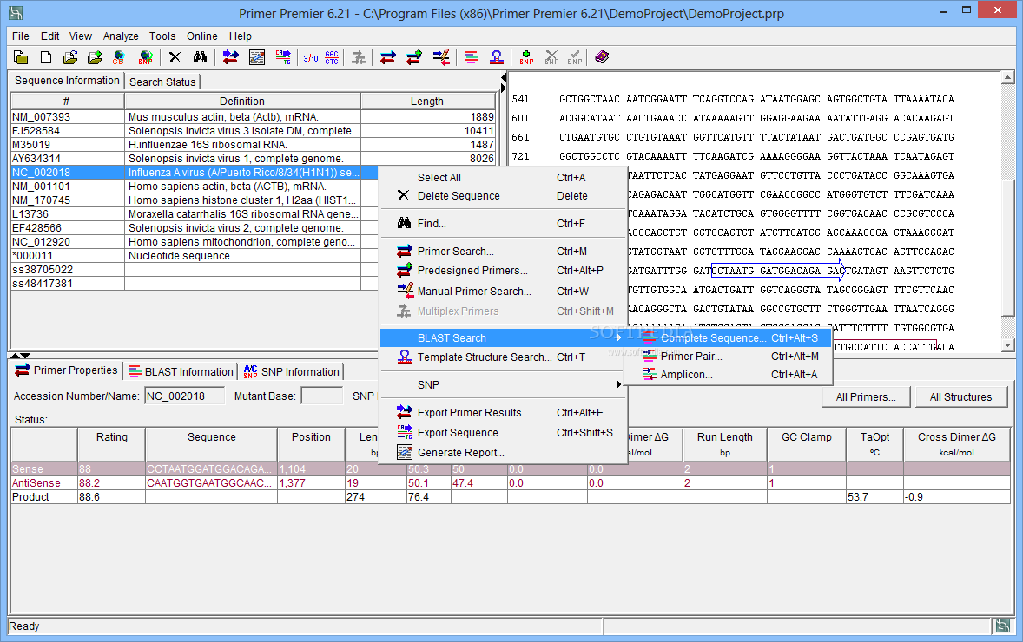
Task: Click the Rating column header
Action: (111, 444)
